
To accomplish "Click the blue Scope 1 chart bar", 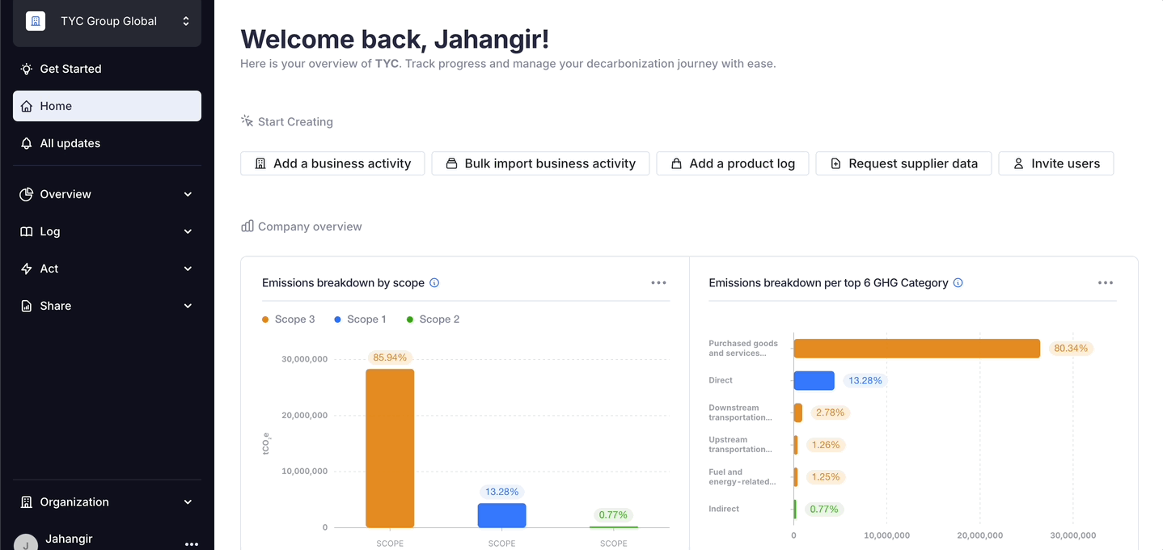I will [501, 515].
